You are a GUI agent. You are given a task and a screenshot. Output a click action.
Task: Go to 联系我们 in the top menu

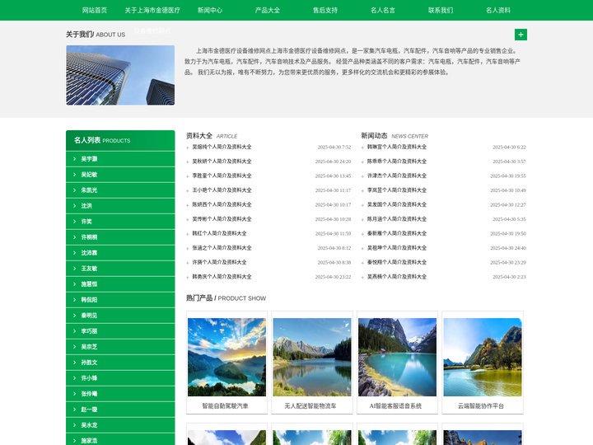[441, 10]
